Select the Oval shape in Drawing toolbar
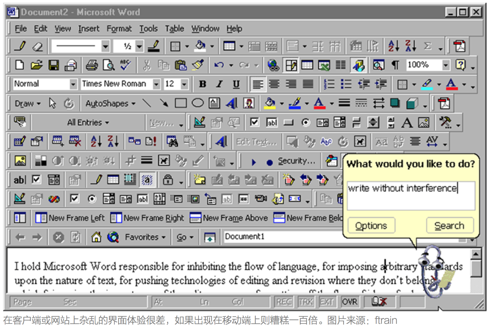491x331 pixels. click(197, 103)
